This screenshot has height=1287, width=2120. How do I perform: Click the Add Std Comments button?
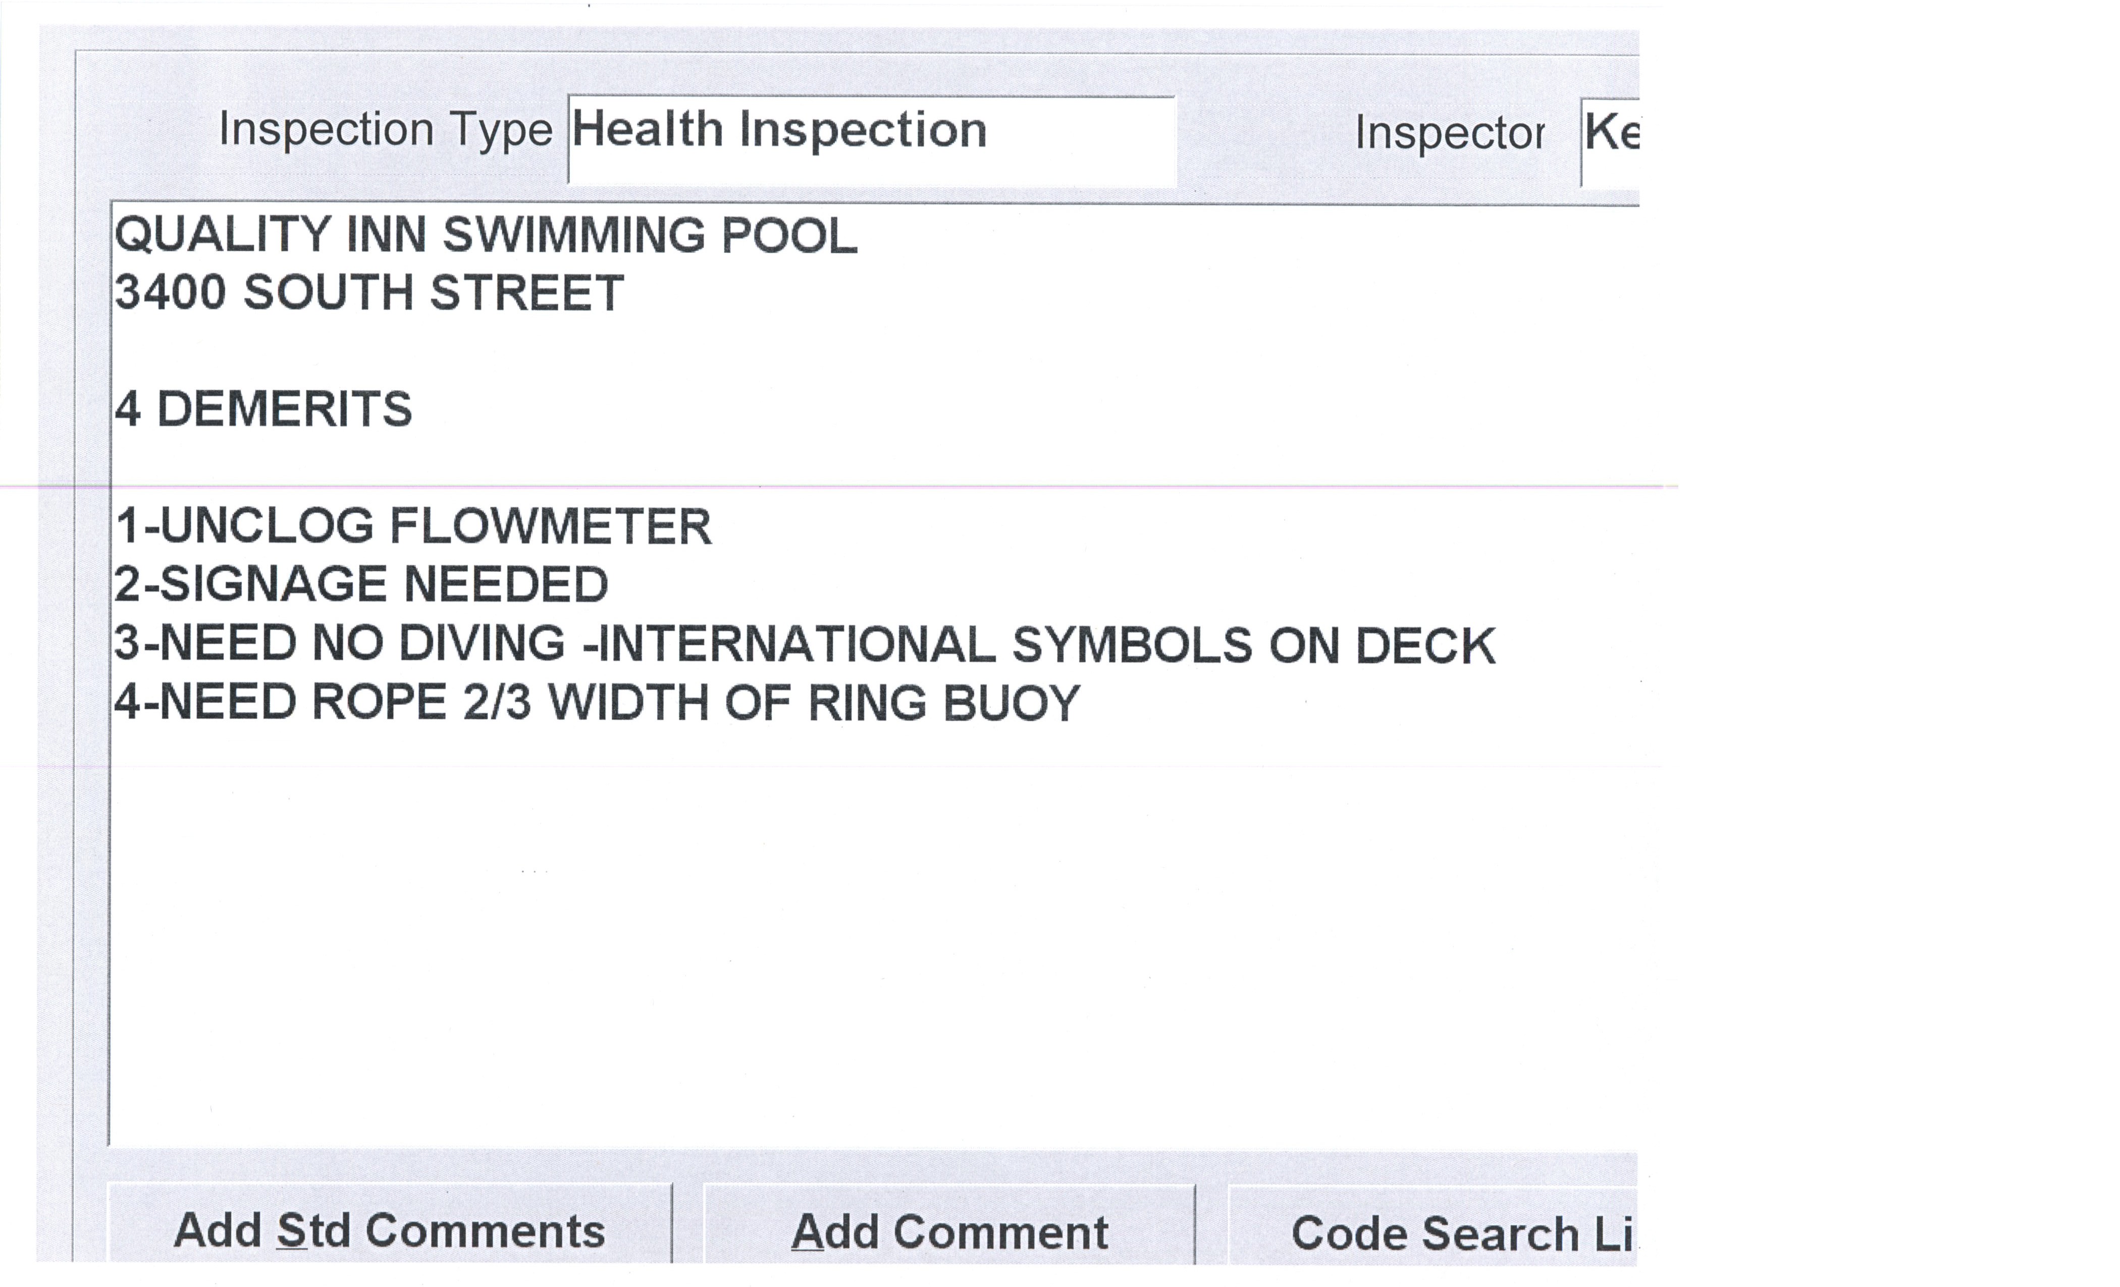tap(389, 1230)
